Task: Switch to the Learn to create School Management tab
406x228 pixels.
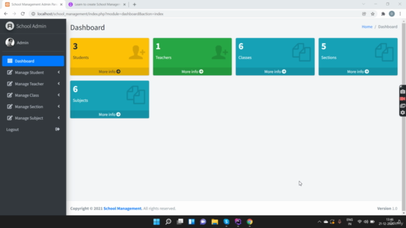Action: click(97, 4)
